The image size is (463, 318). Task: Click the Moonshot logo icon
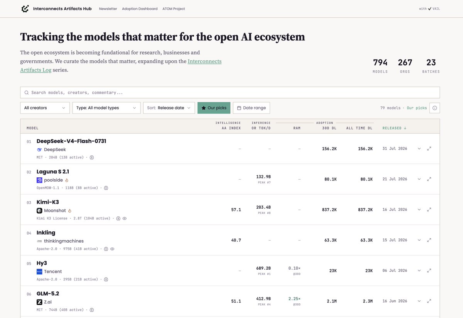pyautogui.click(x=39, y=211)
